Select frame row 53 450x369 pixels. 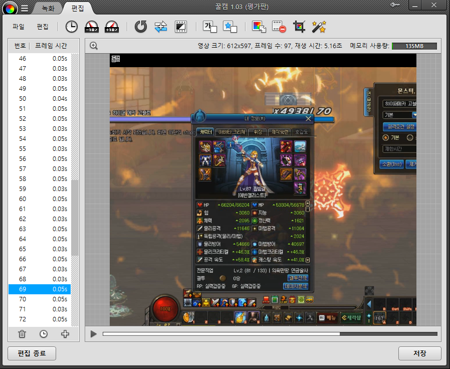[x=40, y=129]
